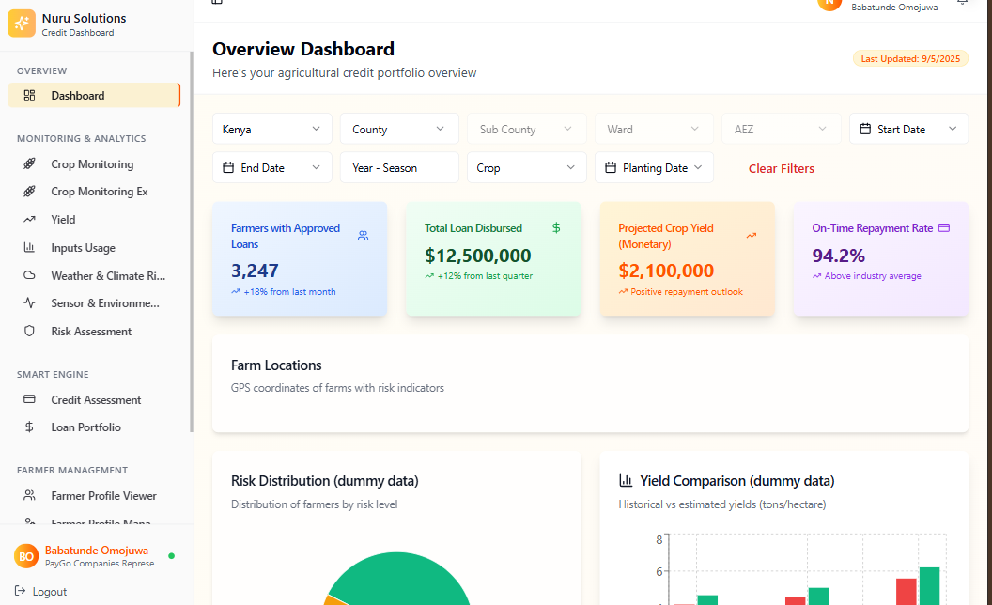
Task: Open the Crop filter dropdown
Action: pyautogui.click(x=526, y=168)
